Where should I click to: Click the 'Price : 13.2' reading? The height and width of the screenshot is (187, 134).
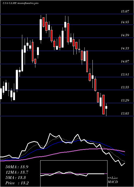tap(17, 183)
